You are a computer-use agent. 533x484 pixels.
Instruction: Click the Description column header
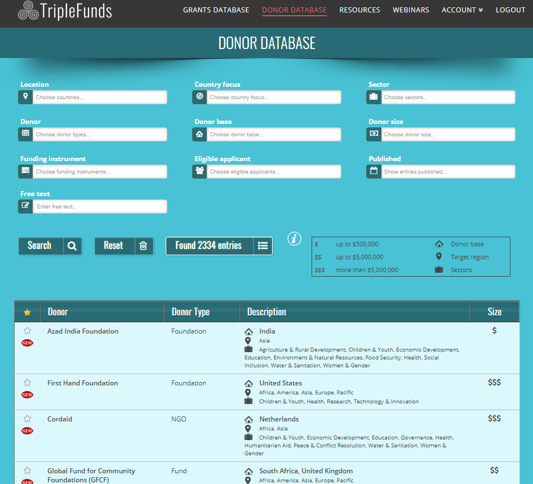click(266, 312)
